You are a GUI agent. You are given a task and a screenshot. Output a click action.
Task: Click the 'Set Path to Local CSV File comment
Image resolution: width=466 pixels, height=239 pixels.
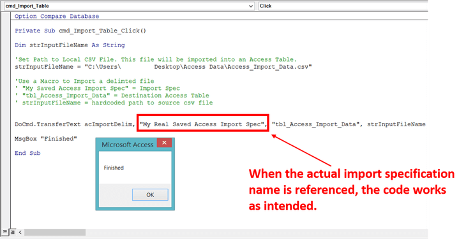156,59
